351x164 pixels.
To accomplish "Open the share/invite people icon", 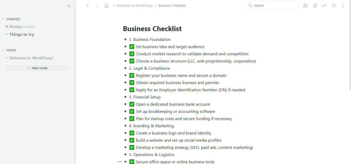I will click(x=306, y=5).
